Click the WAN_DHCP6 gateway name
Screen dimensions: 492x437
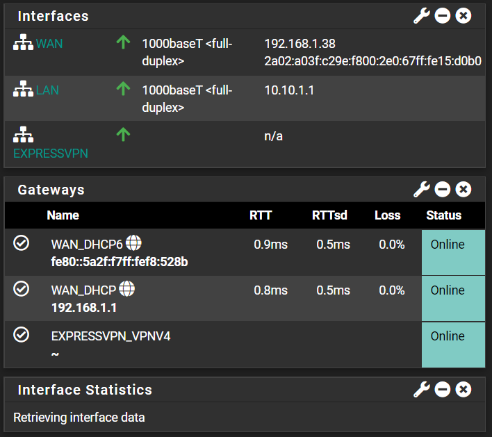coord(87,245)
